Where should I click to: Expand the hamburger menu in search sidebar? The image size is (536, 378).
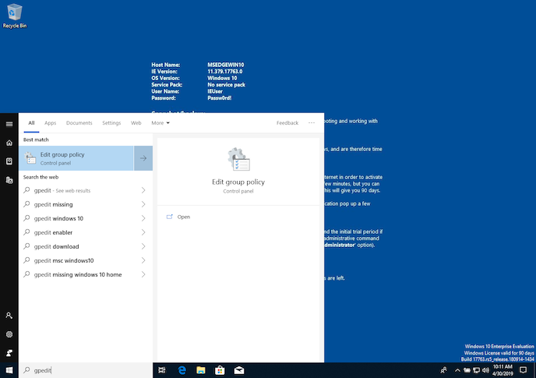(9, 124)
